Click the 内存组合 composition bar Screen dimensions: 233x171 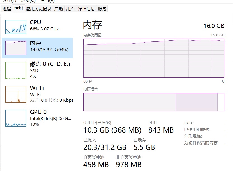[154, 102]
